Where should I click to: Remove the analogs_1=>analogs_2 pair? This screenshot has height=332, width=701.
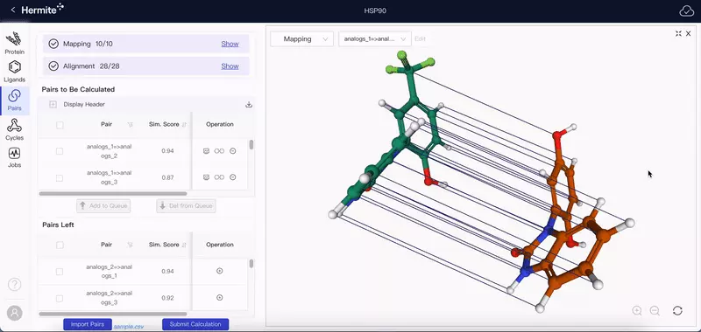[232, 151]
